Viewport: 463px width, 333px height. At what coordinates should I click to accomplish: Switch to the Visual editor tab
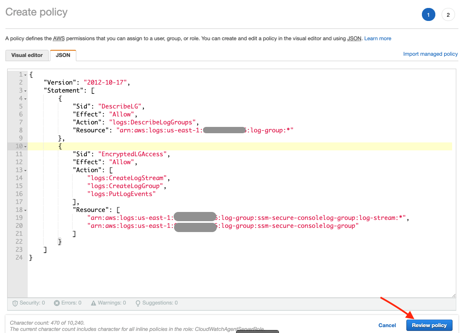(27, 55)
